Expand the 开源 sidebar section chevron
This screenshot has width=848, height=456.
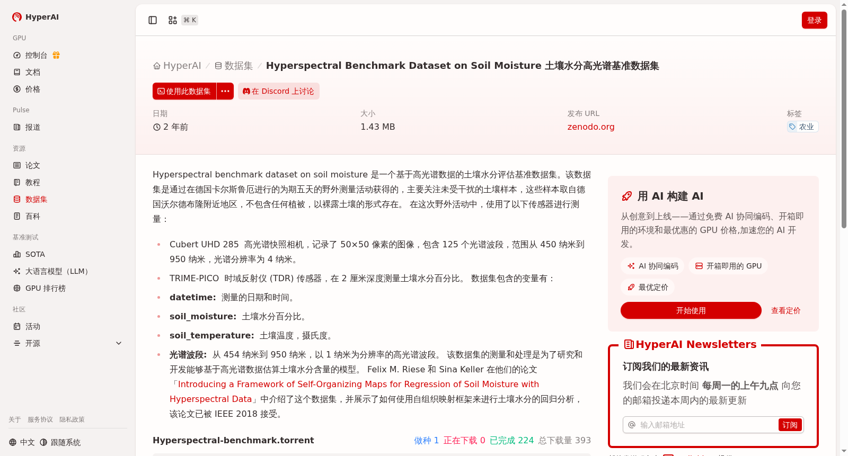pyautogui.click(x=119, y=343)
